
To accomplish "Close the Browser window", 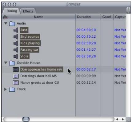I will [4, 4].
